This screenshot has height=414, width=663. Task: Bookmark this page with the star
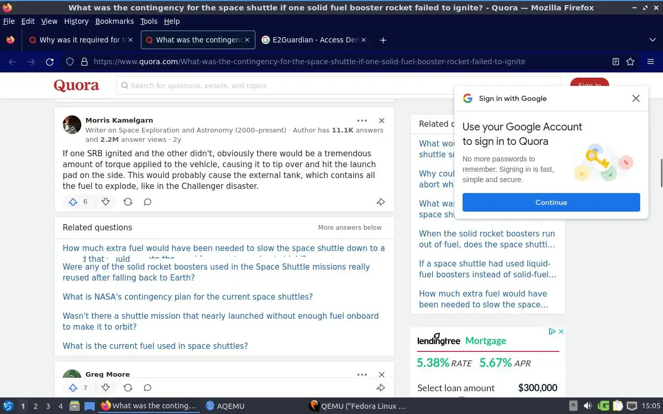pyautogui.click(x=630, y=62)
